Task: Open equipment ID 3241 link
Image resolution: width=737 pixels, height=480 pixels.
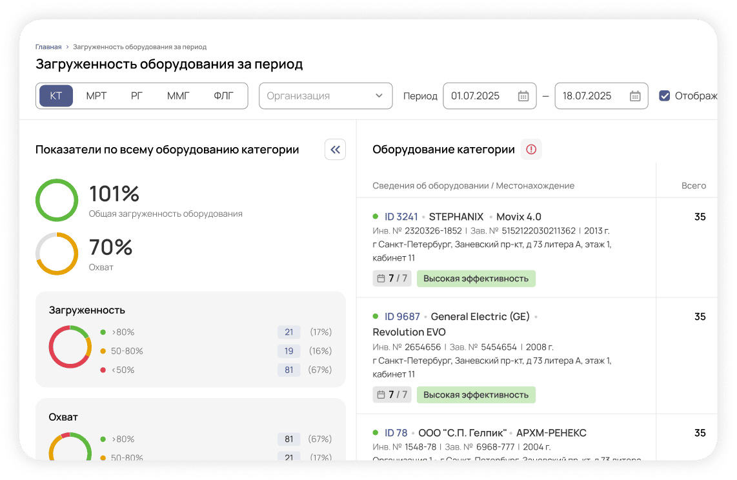Action: [401, 217]
